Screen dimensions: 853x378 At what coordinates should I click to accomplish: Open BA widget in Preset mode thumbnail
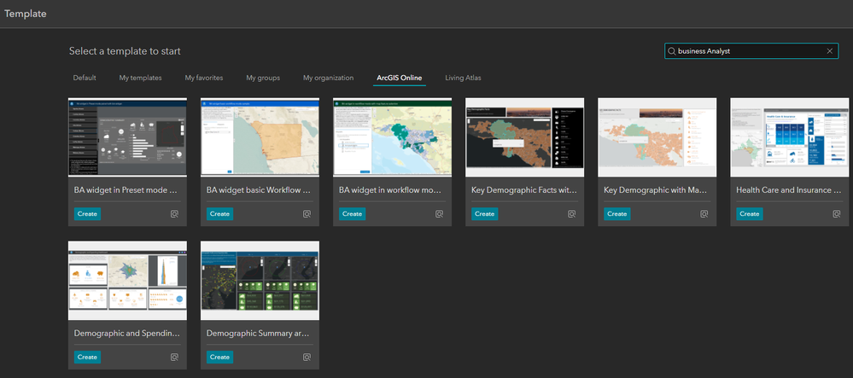coord(127,137)
